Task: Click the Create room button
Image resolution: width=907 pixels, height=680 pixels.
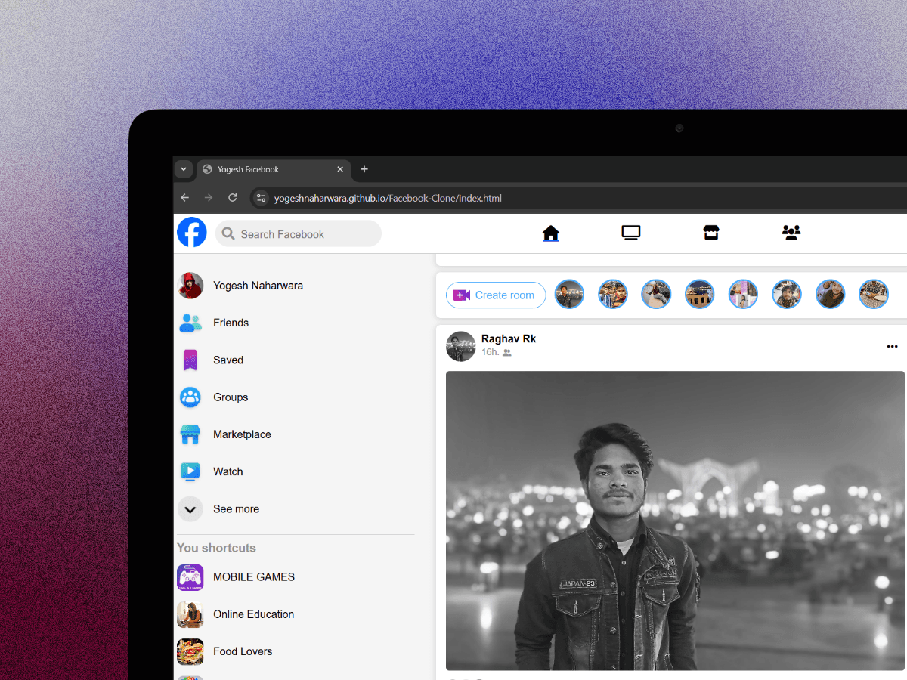Action: pyautogui.click(x=496, y=295)
